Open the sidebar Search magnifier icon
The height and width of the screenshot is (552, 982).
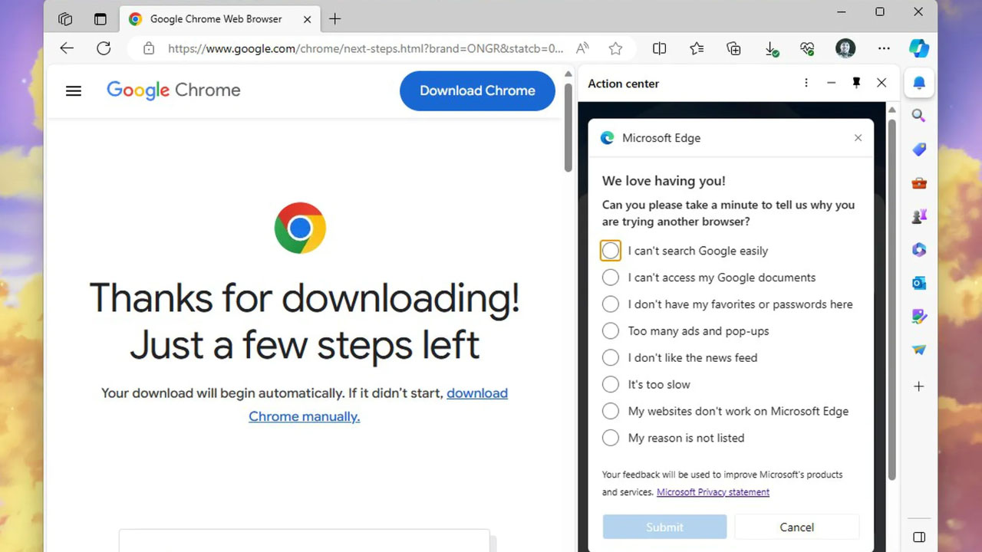click(x=918, y=116)
